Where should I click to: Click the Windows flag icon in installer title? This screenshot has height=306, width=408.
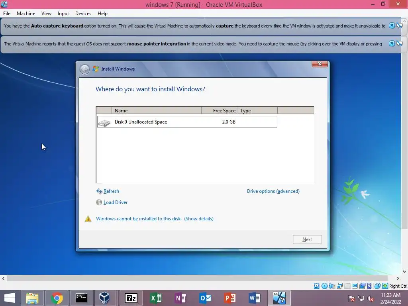(96, 69)
